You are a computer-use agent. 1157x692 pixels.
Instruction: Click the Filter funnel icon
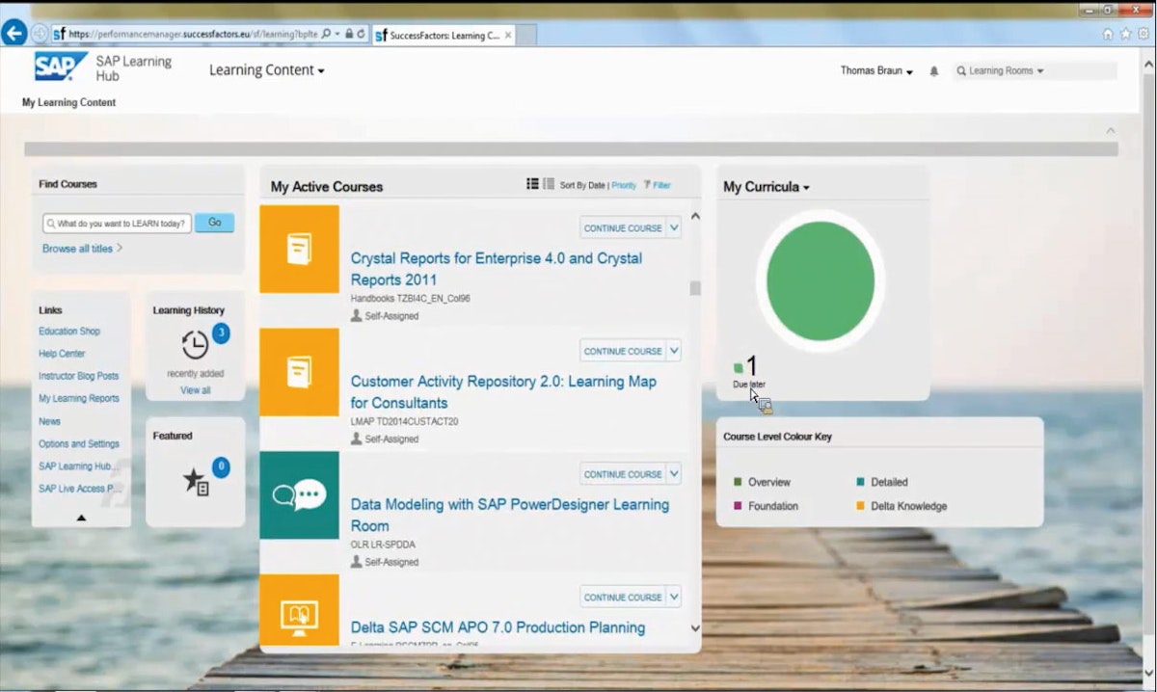(647, 184)
